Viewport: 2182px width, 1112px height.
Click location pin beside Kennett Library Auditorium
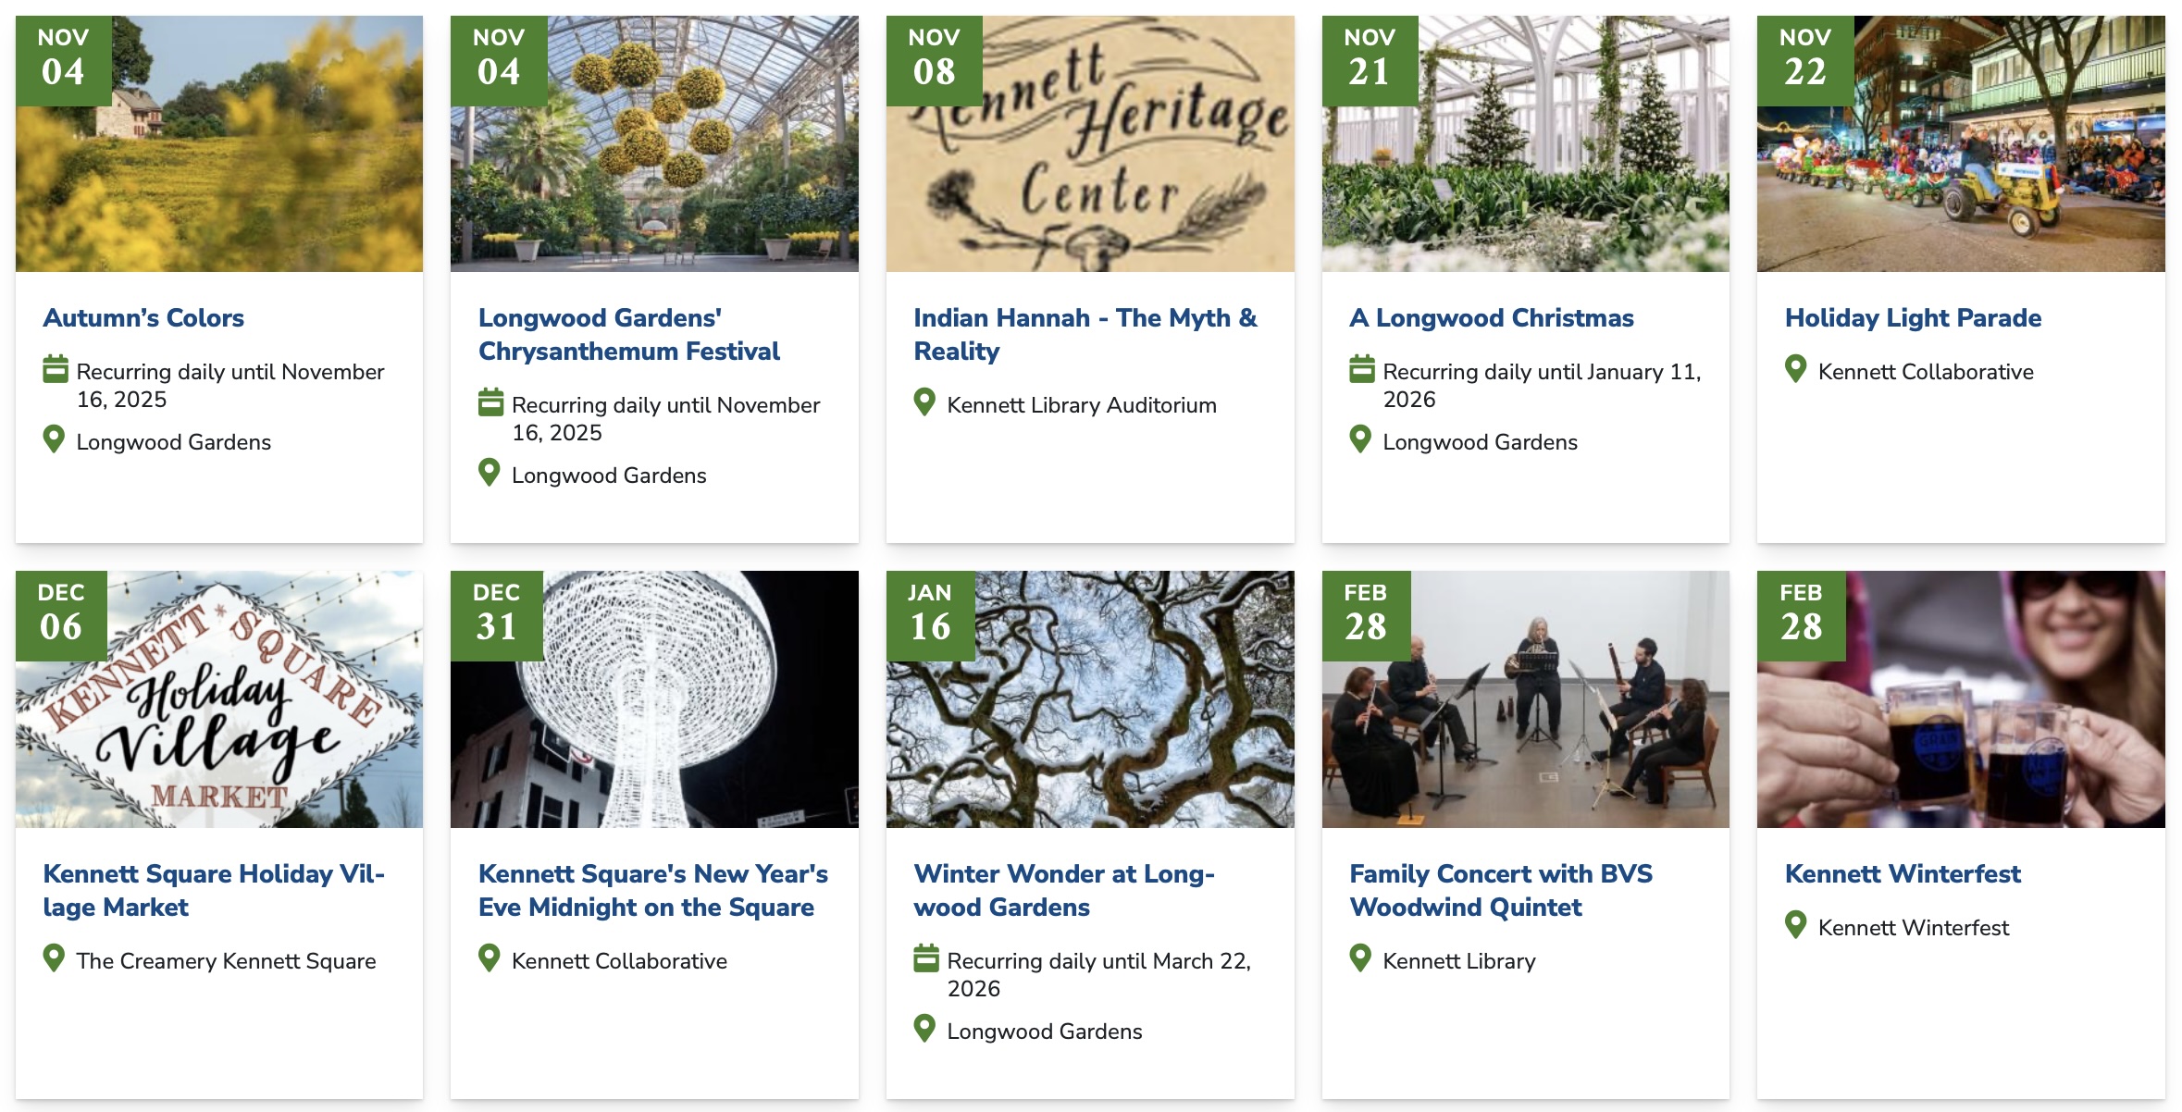[x=924, y=402]
